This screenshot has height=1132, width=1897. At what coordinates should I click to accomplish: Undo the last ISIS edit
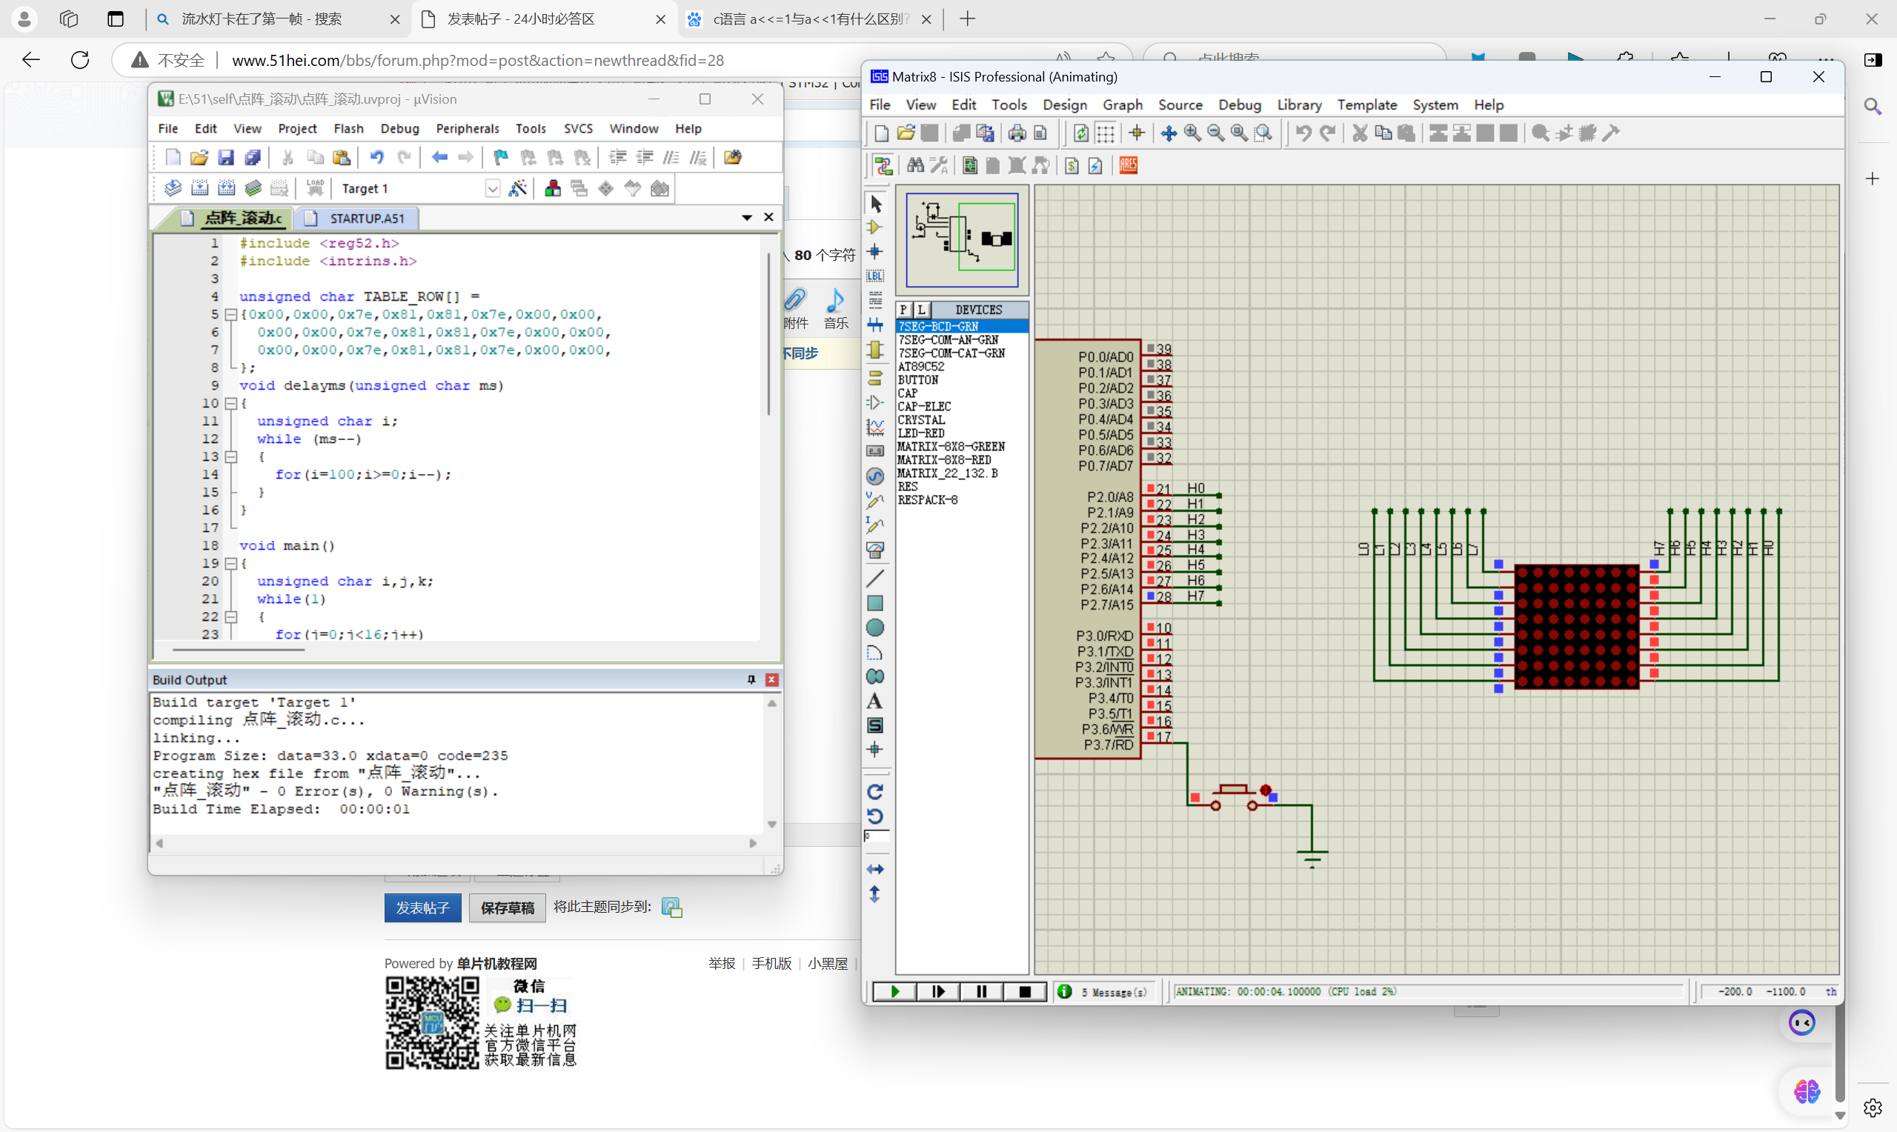(x=1303, y=133)
